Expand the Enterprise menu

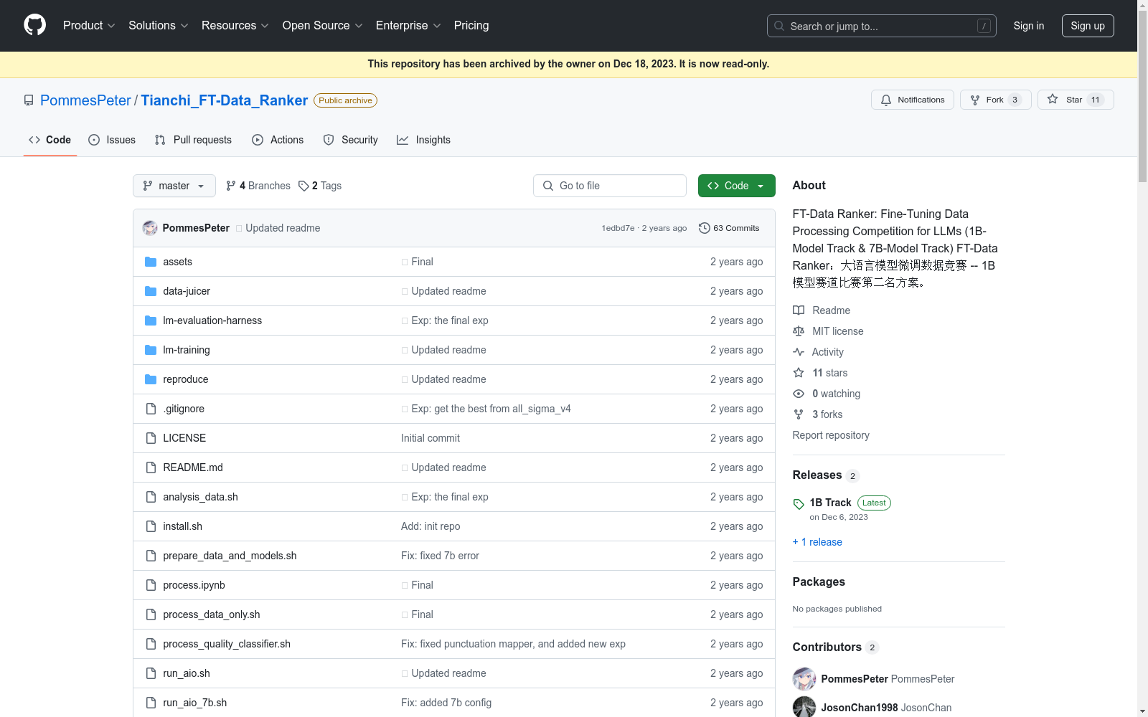[x=408, y=25]
